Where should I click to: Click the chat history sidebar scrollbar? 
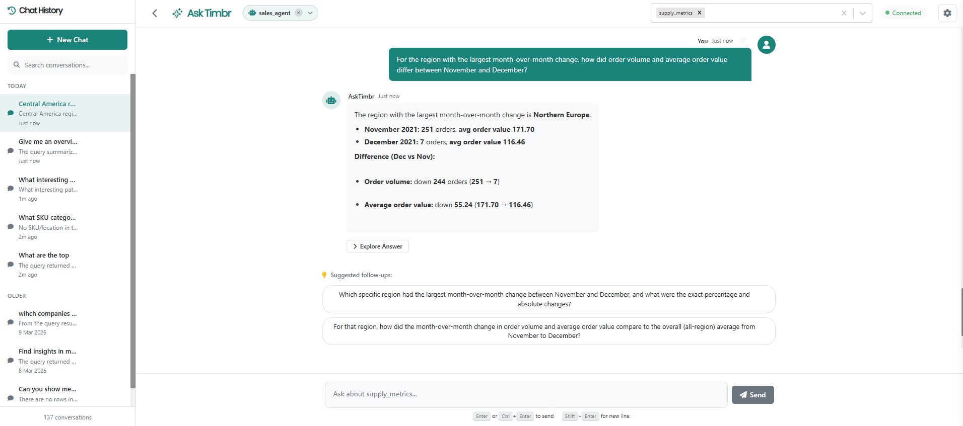pyautogui.click(x=133, y=231)
